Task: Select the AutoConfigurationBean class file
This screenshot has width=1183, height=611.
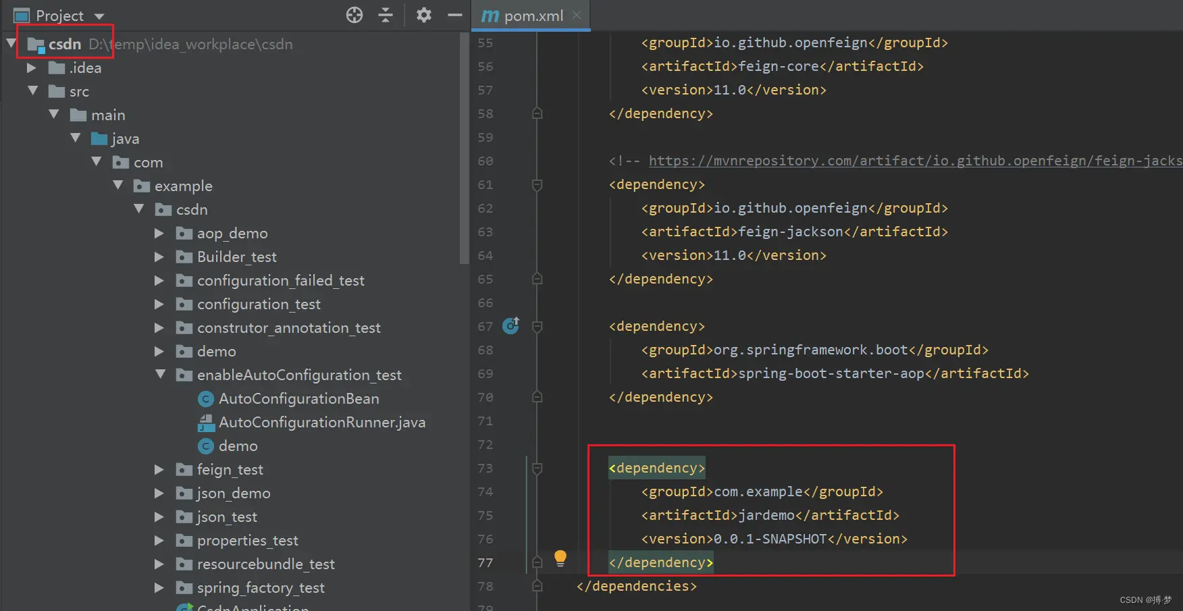Action: pos(298,398)
